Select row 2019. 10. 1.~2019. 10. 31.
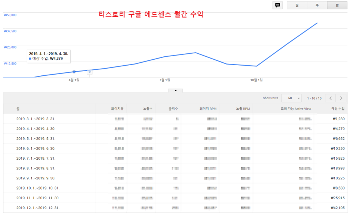The image size is (350, 213). [175, 188]
